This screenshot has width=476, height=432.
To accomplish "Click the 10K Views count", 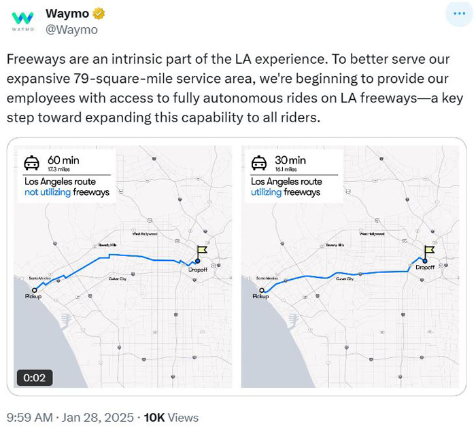I will click(x=171, y=418).
